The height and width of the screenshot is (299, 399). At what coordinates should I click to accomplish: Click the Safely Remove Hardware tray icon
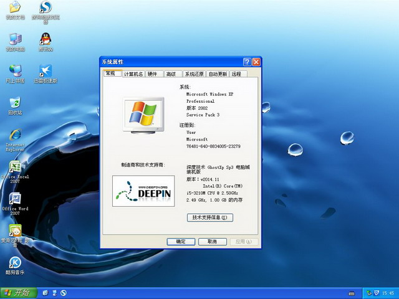click(368, 293)
